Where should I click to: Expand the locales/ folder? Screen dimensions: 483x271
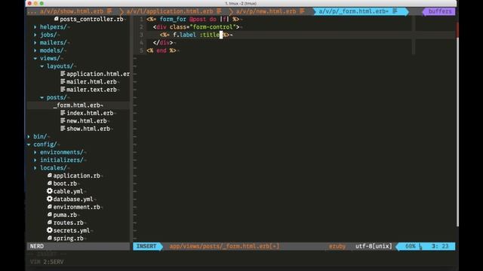point(35,168)
